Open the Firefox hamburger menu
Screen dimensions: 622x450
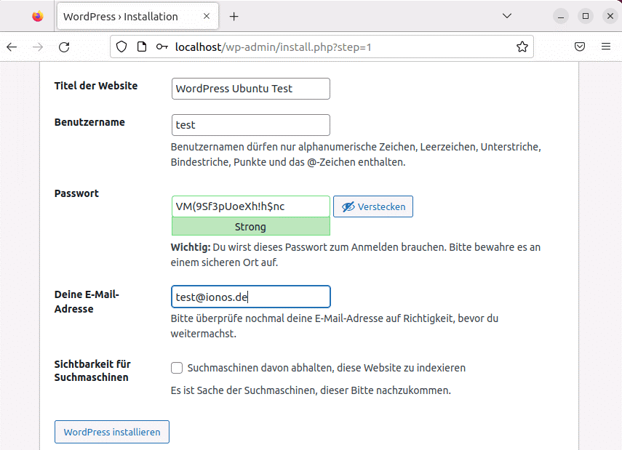[x=606, y=47]
